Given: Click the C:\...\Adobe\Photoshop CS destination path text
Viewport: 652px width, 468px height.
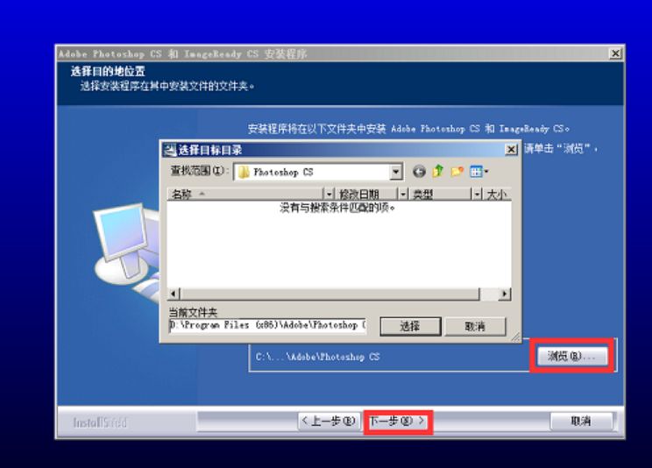Looking at the screenshot, I should 318,357.
